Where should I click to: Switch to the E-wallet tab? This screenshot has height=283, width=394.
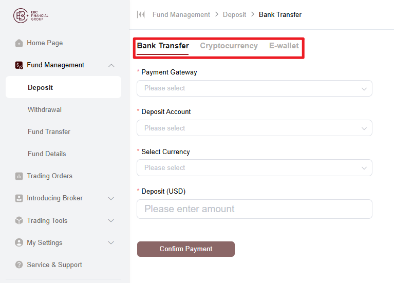pyautogui.click(x=284, y=46)
